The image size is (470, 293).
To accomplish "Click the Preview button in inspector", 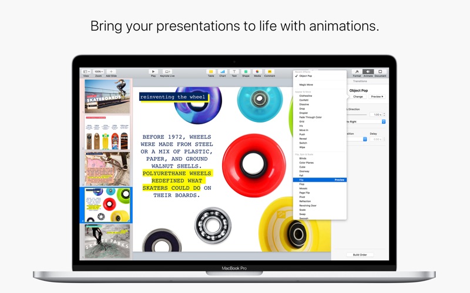I will [x=377, y=97].
